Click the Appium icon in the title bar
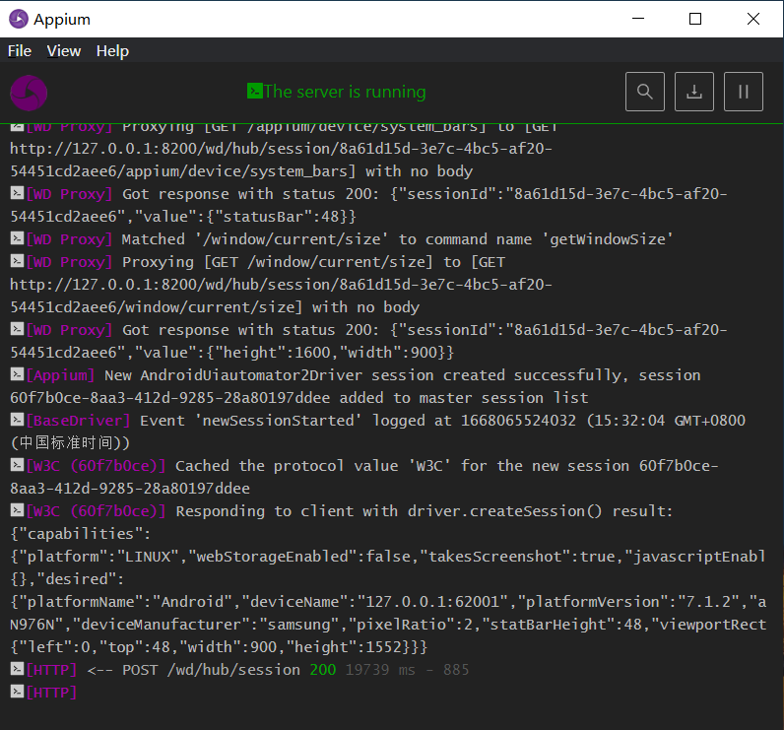Image resolution: width=784 pixels, height=730 pixels. tap(19, 19)
